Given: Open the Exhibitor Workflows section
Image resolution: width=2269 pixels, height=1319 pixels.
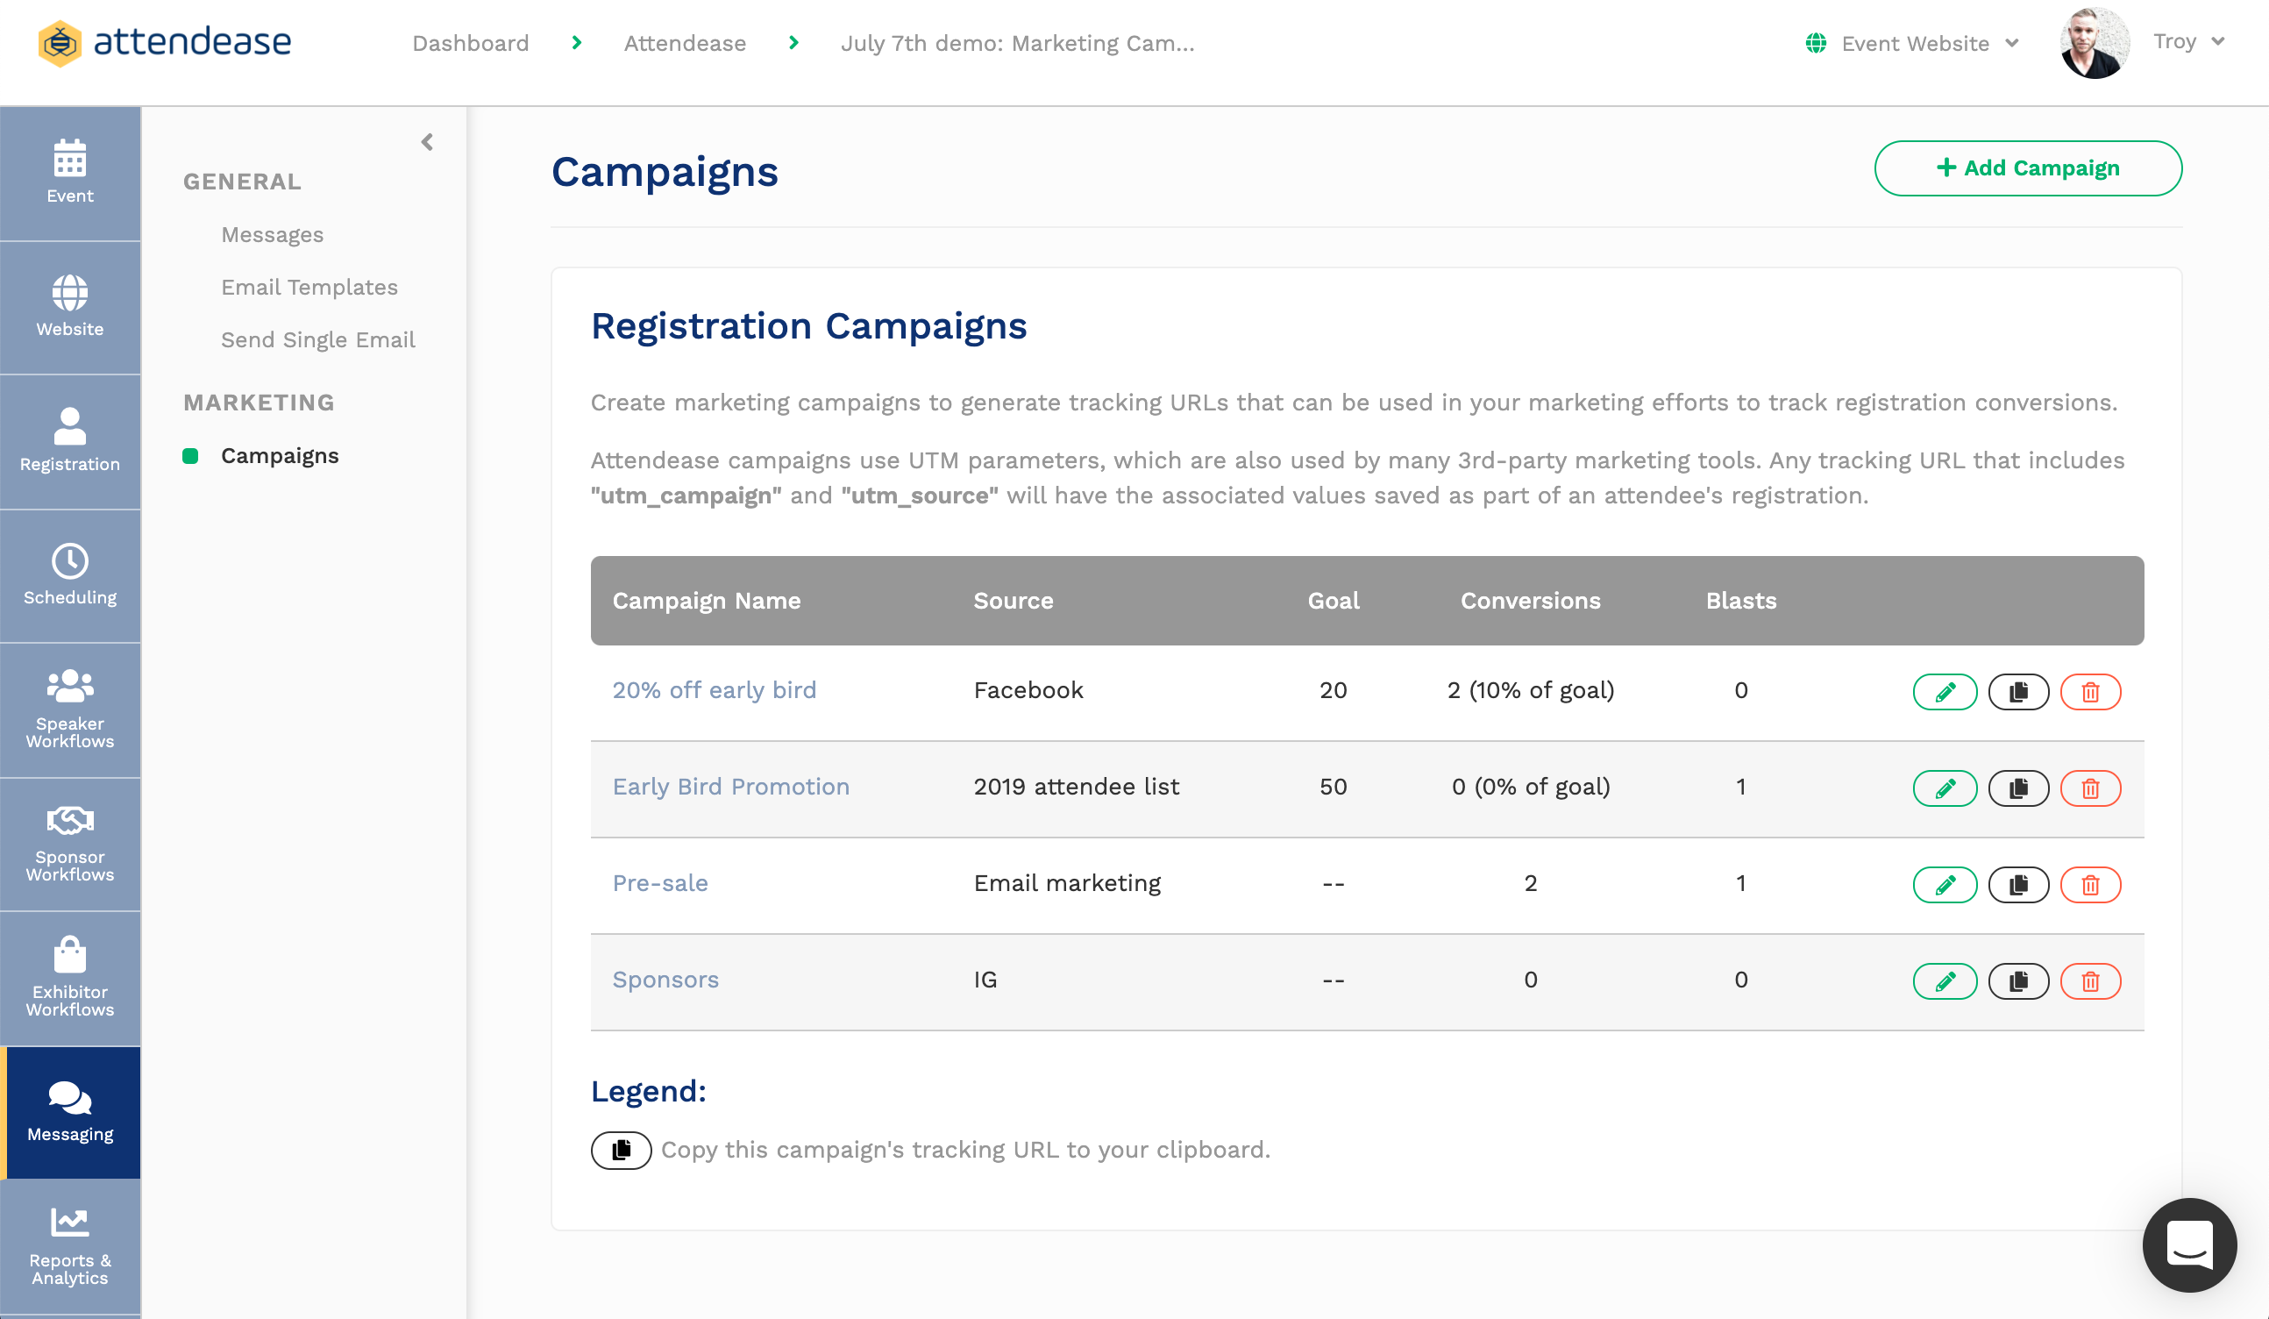Looking at the screenshot, I should tap(69, 979).
